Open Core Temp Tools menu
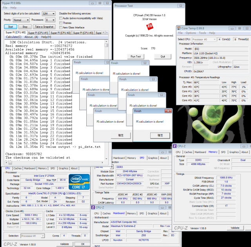 [202, 33]
